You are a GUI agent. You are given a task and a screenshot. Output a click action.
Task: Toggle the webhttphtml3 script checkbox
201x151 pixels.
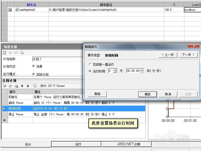point(10,10)
